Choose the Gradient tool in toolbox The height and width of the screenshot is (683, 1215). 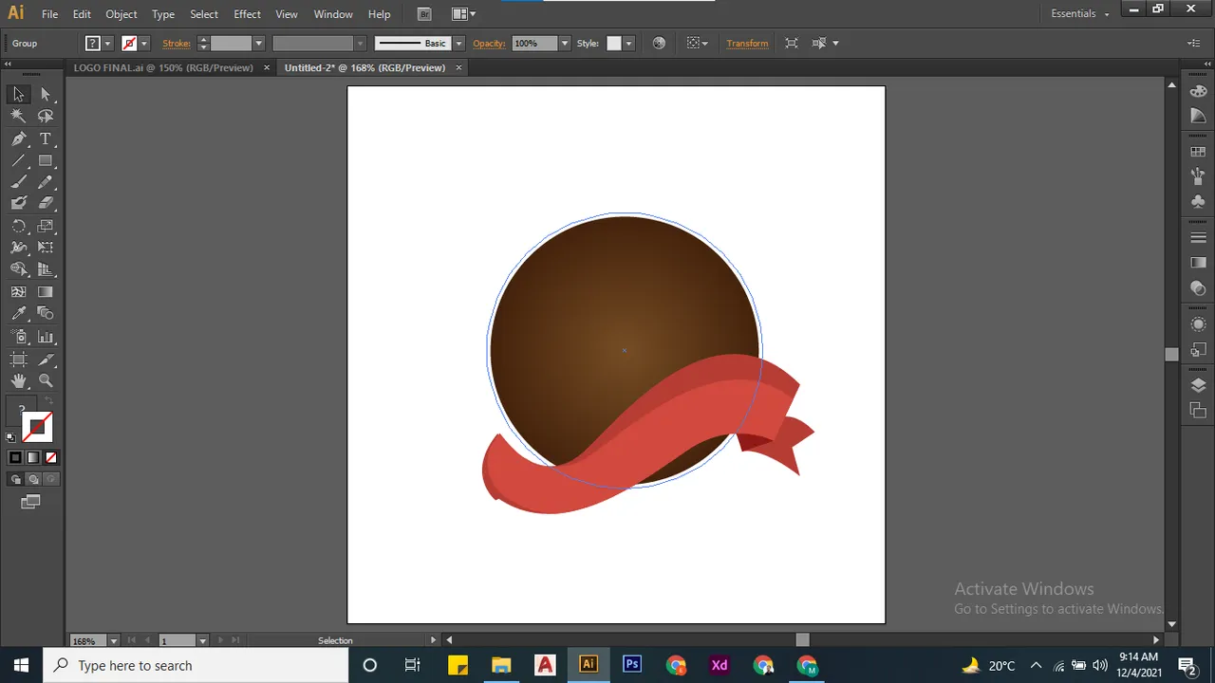[x=46, y=292]
